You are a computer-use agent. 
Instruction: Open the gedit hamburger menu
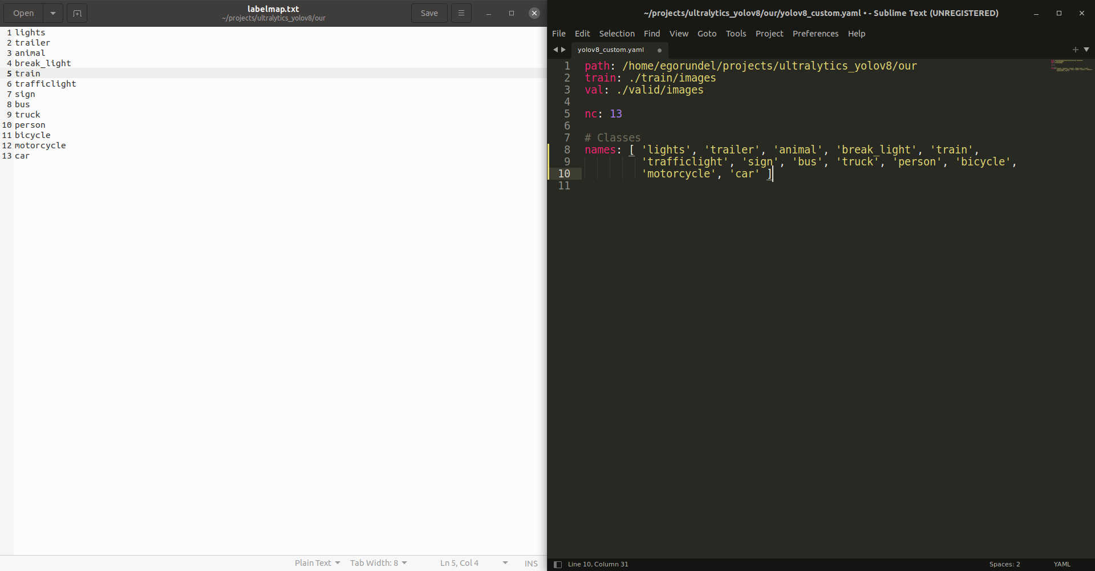(461, 13)
